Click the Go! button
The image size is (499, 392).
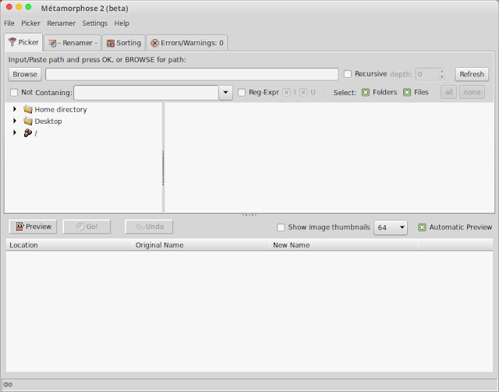pos(87,227)
